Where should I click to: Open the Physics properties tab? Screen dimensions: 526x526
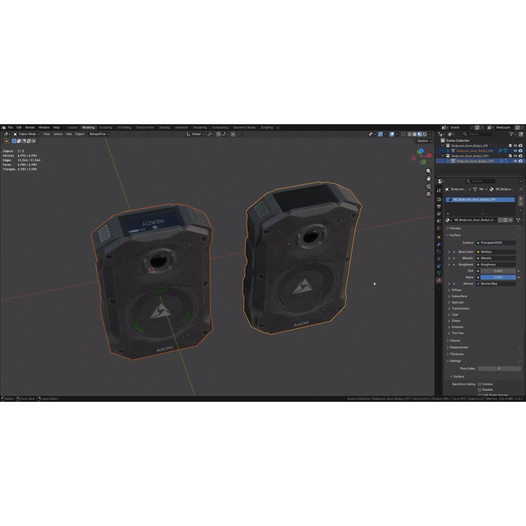coord(439,259)
